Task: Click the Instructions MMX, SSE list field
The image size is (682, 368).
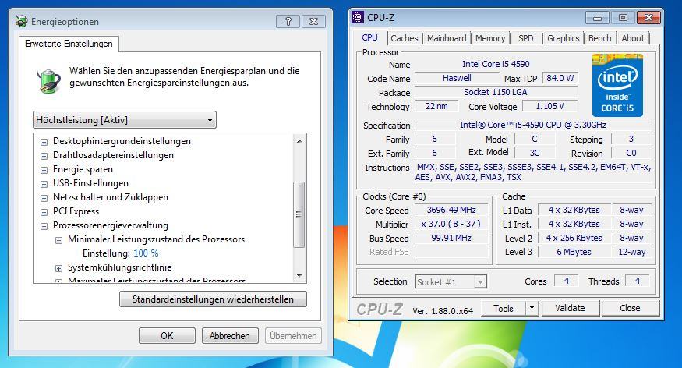Action: tap(533, 172)
